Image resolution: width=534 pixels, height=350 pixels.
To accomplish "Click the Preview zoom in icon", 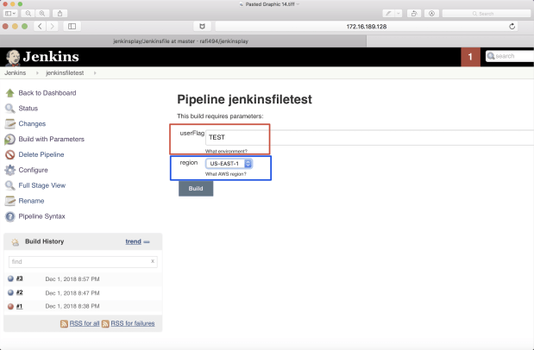I will (x=42, y=13).
